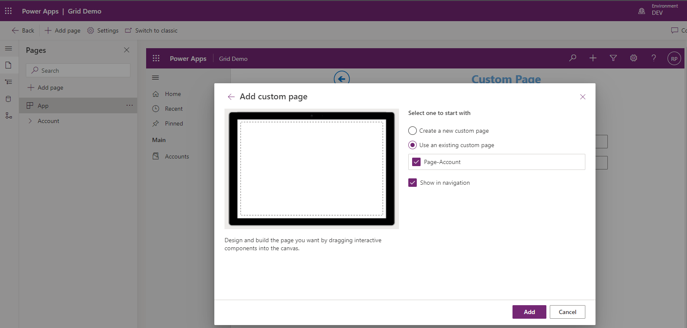Open the RP user profile avatar
Viewport: 687px width, 328px height.
click(x=674, y=58)
